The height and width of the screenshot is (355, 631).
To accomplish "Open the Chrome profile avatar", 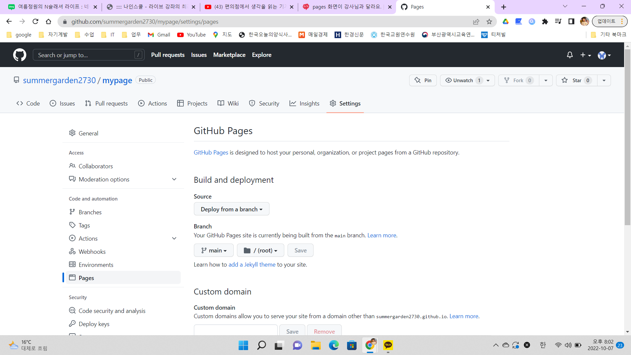I will pyautogui.click(x=584, y=22).
